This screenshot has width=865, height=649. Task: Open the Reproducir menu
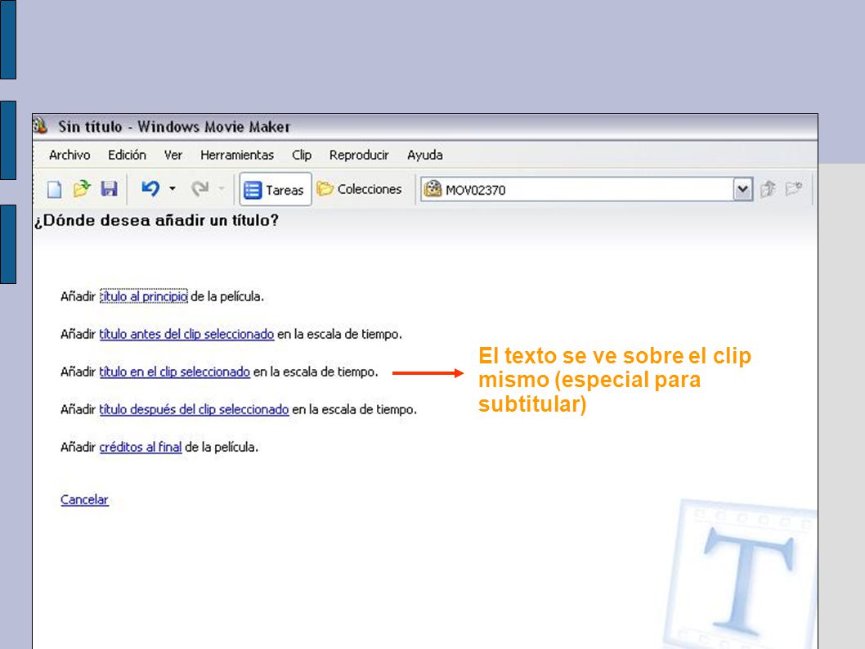pyautogui.click(x=359, y=155)
